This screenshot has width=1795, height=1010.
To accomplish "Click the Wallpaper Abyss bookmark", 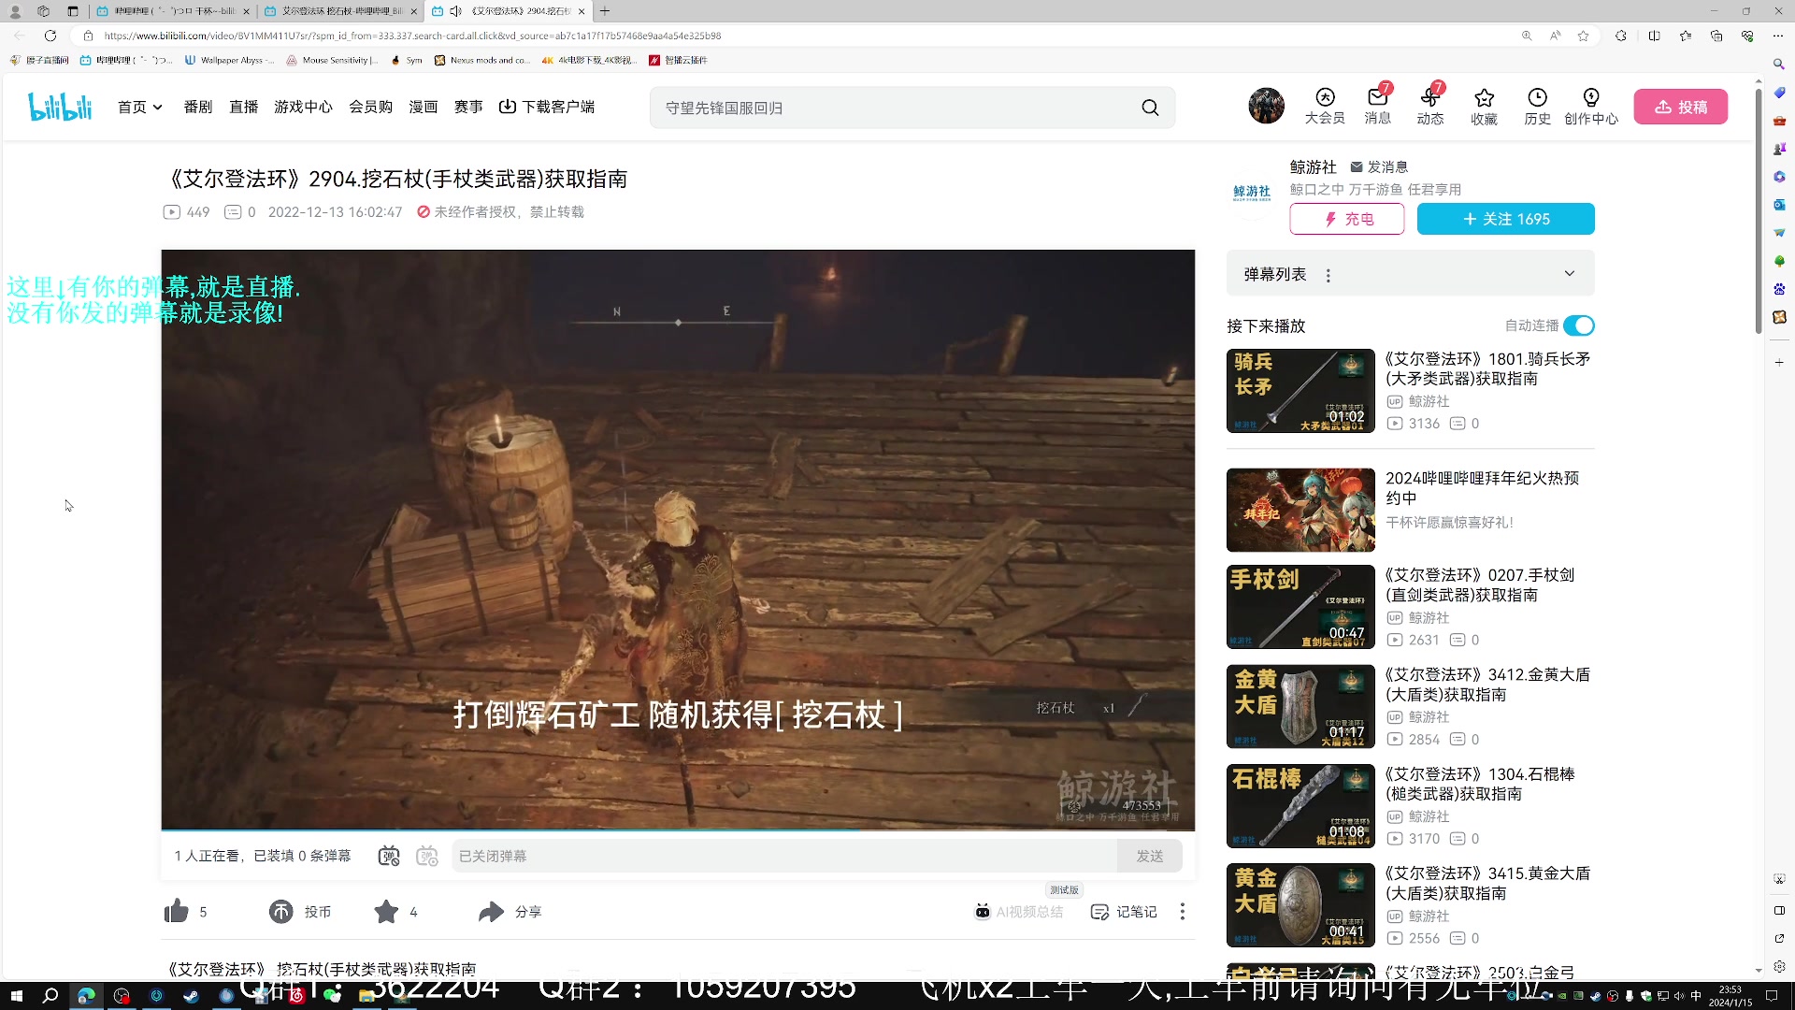I will 230,60.
